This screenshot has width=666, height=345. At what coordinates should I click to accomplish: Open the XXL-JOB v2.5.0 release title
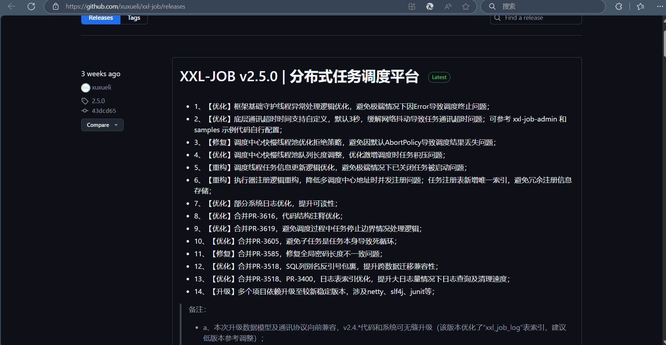tap(299, 77)
